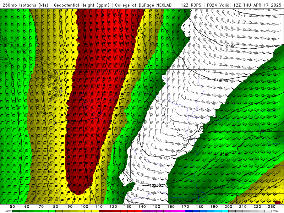Click the 180 kt label on color scale

(x=200, y=207)
